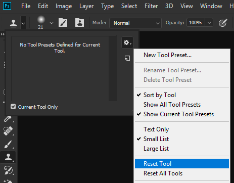Click the Opacity label in options bar
Image resolution: width=234 pixels, height=183 pixels.
point(175,23)
